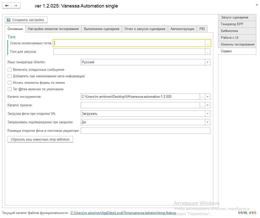Click the Сохранить настройки button
Viewport: 260px width, 218px height.
coord(26,20)
